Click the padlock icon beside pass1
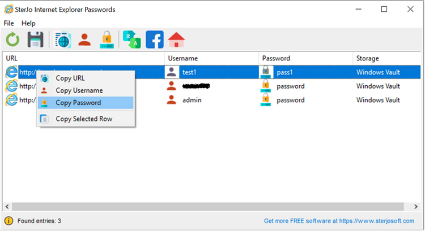 pos(266,72)
